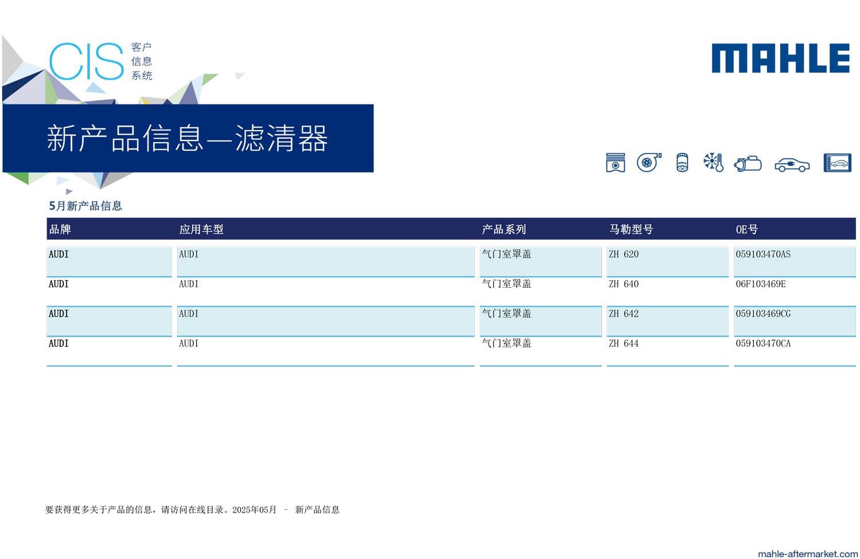This screenshot has height=559, width=860.
Task: Select model cell ZH 642
Action: 667,322
